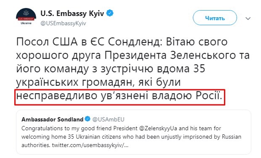Viewport: 261px width, 158px height.
Task: Open the U.S. Embassy Kyiv profile name
Action: (72, 13)
